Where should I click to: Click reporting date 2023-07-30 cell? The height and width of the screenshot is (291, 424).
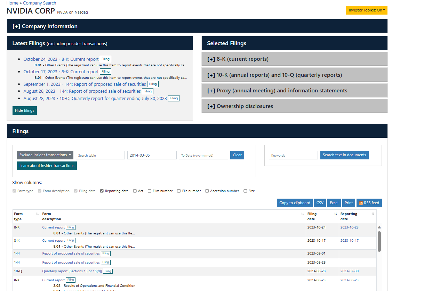(x=350, y=271)
